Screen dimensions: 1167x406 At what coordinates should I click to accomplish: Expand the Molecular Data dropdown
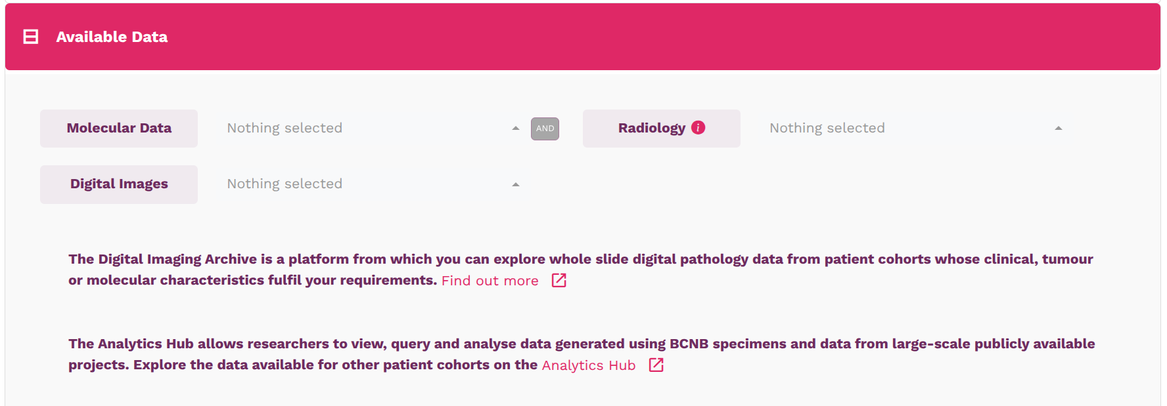(x=368, y=128)
